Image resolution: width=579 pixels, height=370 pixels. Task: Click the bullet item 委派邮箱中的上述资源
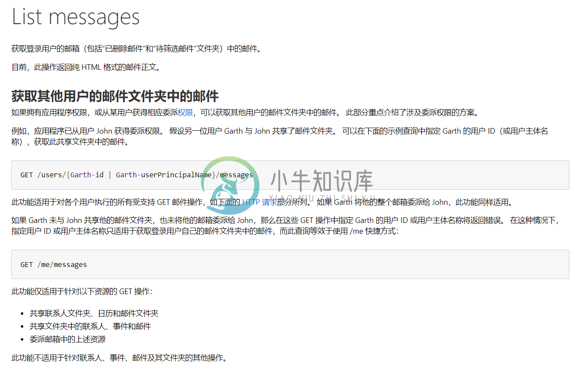point(67,339)
